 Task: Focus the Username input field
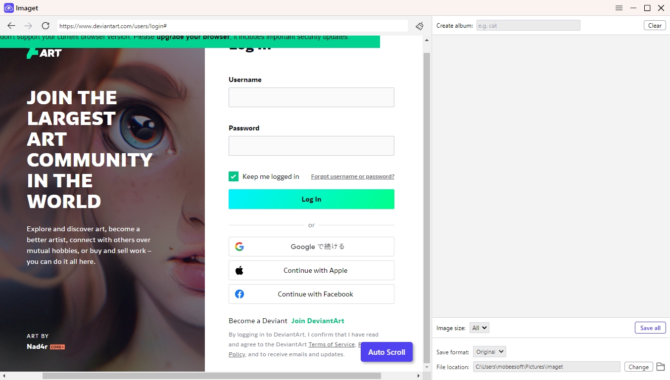click(311, 97)
